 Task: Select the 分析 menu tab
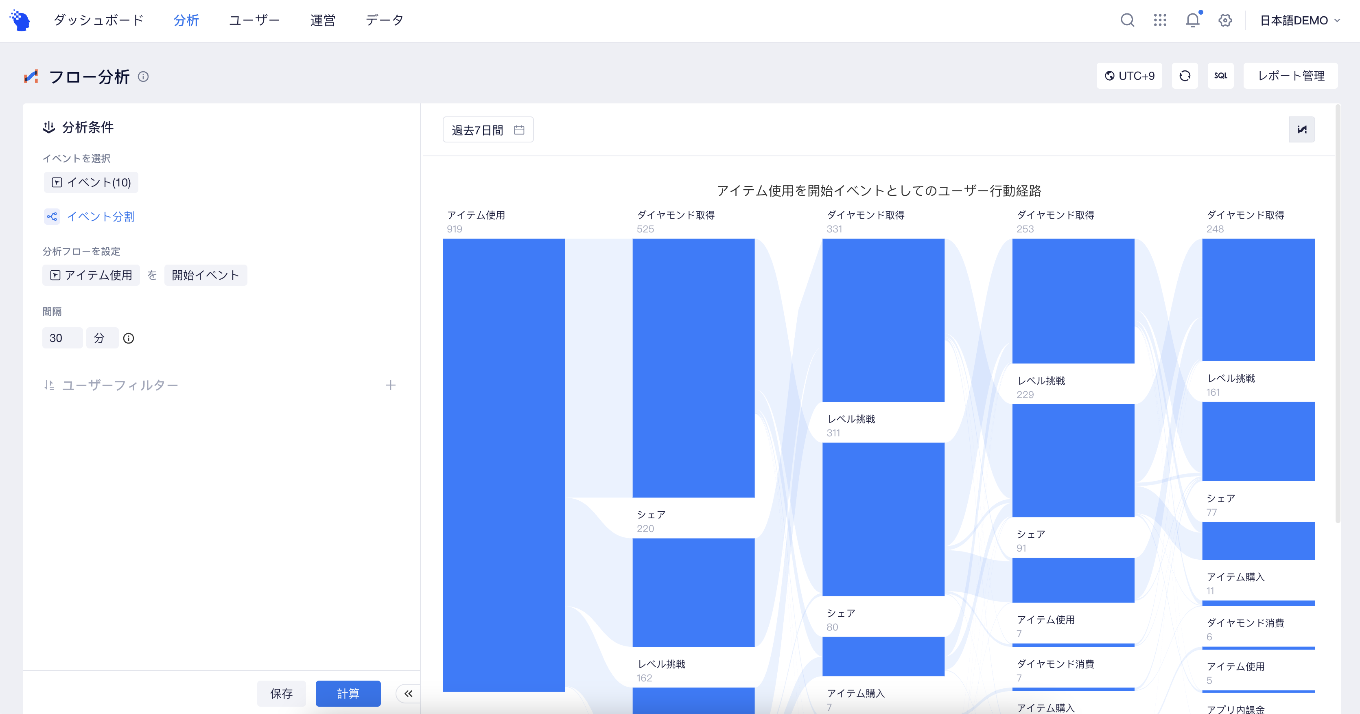pyautogui.click(x=186, y=20)
